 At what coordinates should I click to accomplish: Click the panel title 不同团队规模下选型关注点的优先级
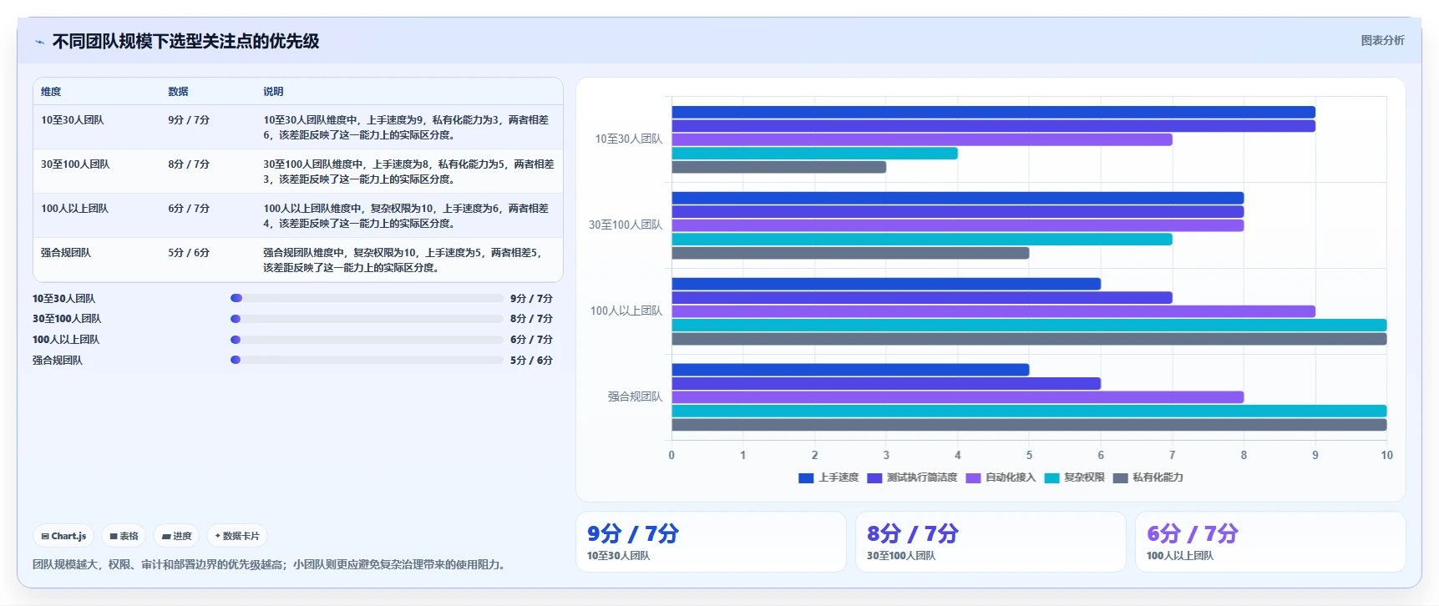185,42
